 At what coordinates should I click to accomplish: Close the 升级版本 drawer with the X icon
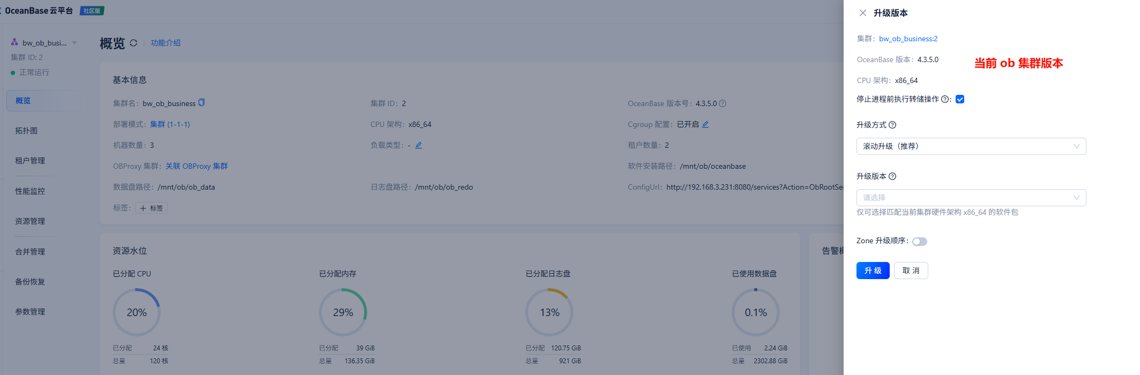(x=862, y=13)
